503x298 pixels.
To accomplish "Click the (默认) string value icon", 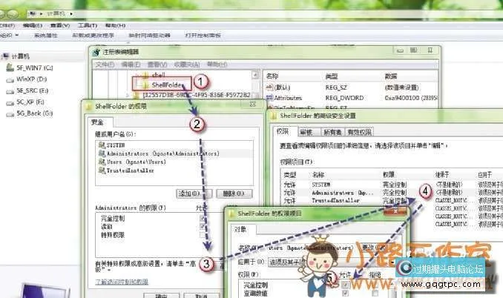I will click(x=269, y=87).
